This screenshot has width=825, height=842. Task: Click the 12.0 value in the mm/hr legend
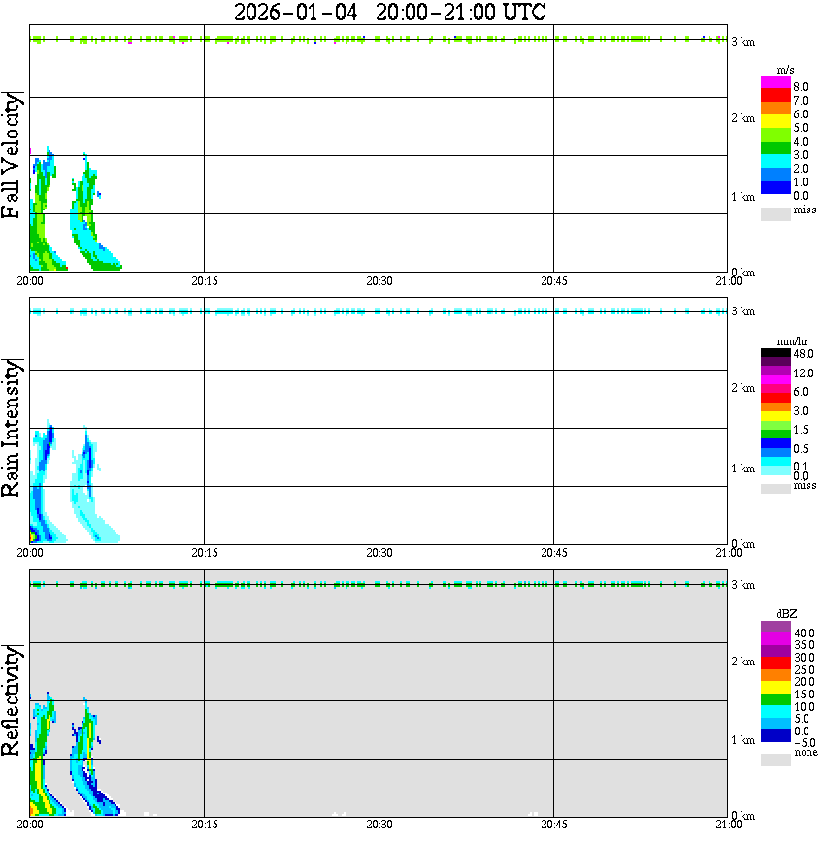point(804,373)
